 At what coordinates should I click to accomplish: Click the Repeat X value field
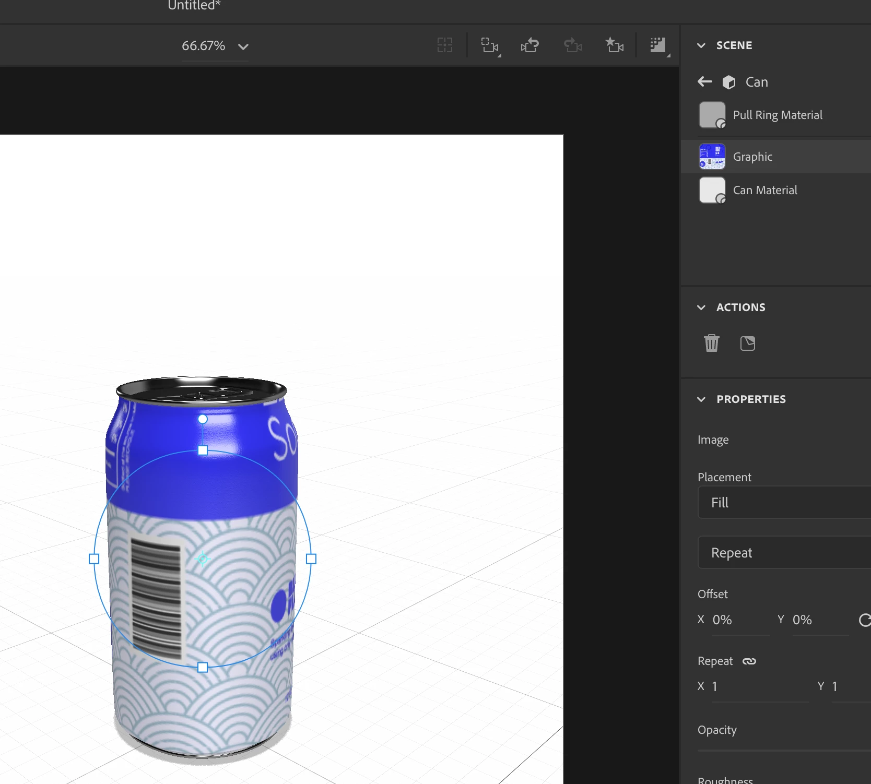click(x=760, y=686)
